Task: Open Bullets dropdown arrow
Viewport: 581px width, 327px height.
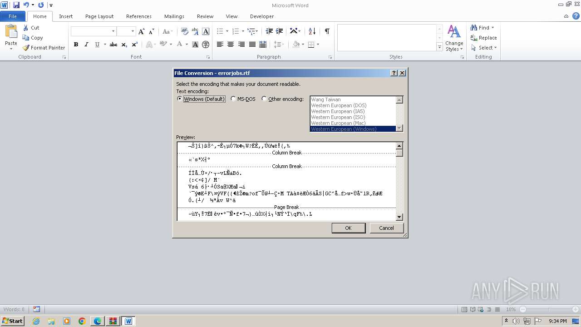Action: pos(227,31)
